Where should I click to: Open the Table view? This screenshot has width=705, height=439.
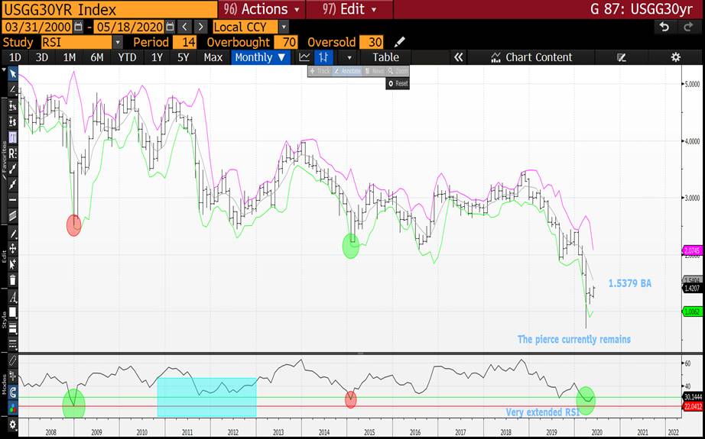click(x=385, y=57)
